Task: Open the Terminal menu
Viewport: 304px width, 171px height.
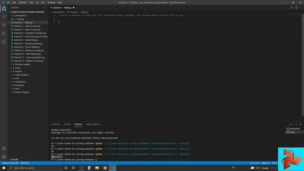Action: click(51, 2)
